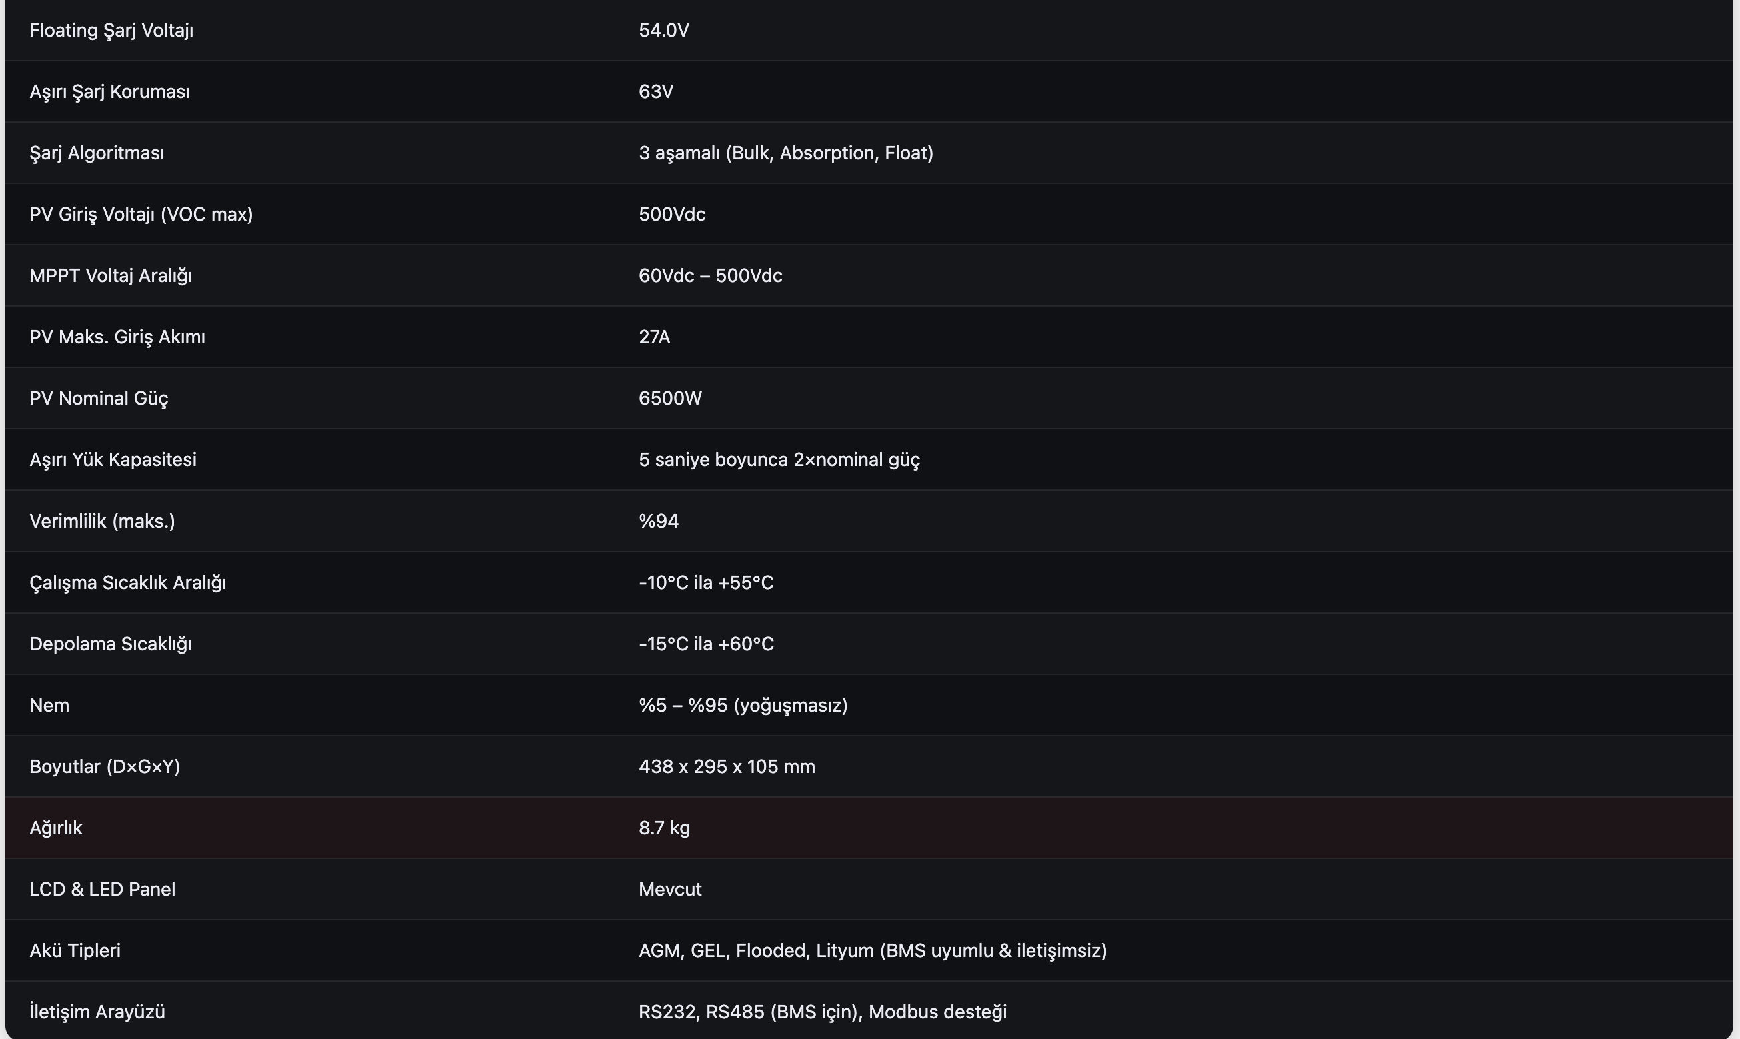Select the MPPT Voltaj Aralığı label
The height and width of the screenshot is (1039, 1740).
click(x=111, y=276)
